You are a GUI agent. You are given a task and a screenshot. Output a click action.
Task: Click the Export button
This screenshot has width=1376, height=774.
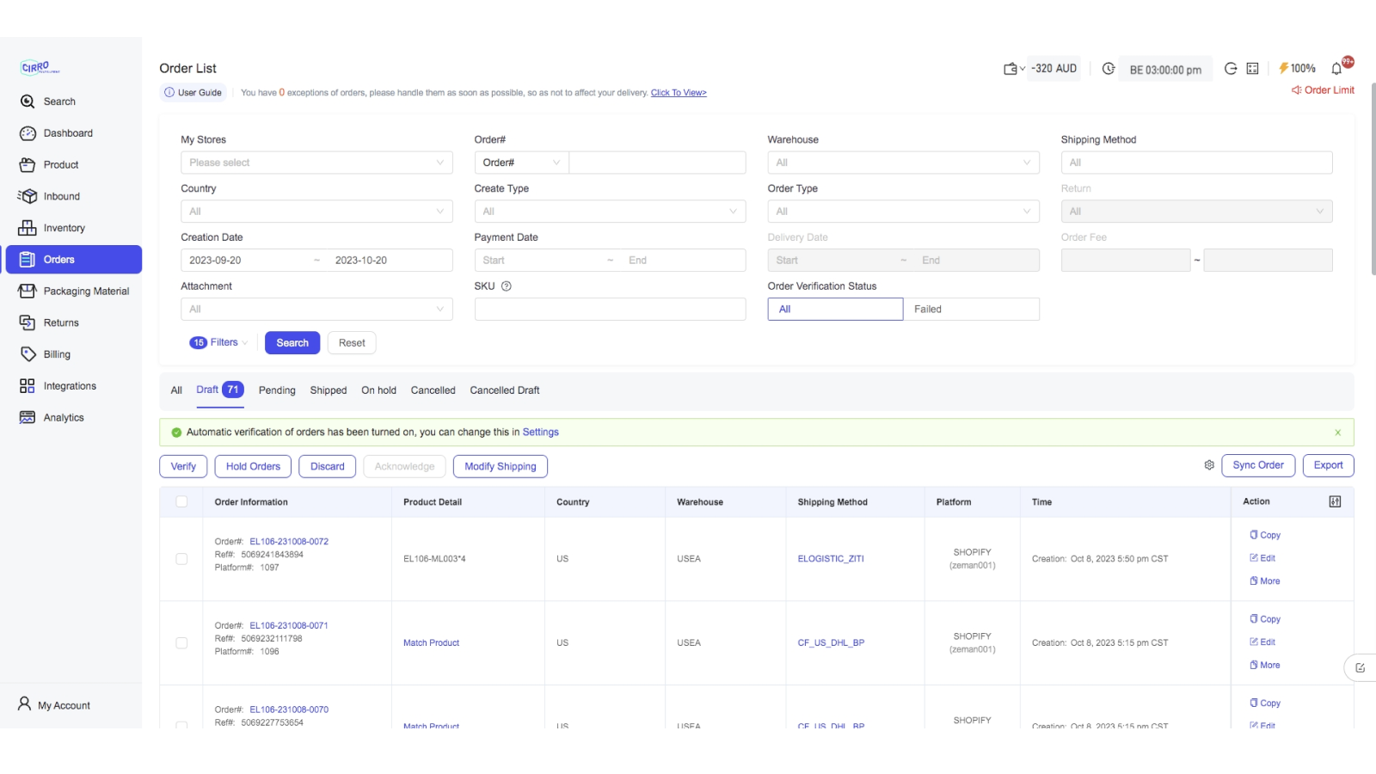[1329, 465]
